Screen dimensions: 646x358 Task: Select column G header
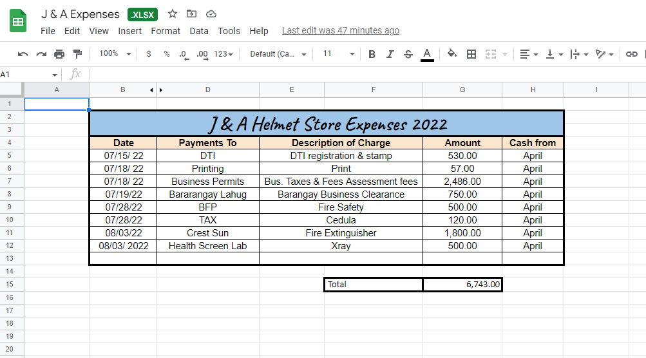click(x=462, y=89)
